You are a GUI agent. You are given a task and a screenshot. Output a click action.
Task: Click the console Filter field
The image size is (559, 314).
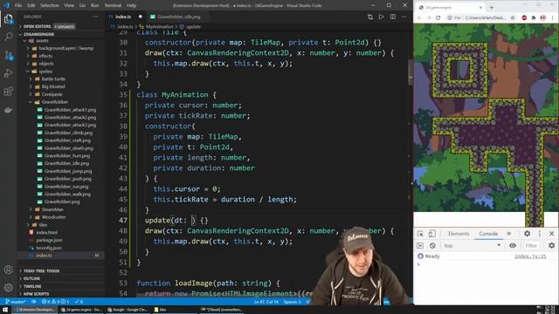[x=533, y=246]
